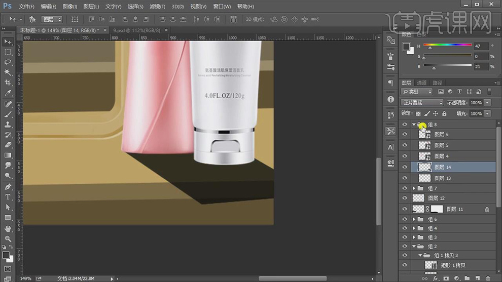Open the opacity 不透明度 dropdown arrow
The width and height of the screenshot is (502, 282).
click(x=487, y=103)
